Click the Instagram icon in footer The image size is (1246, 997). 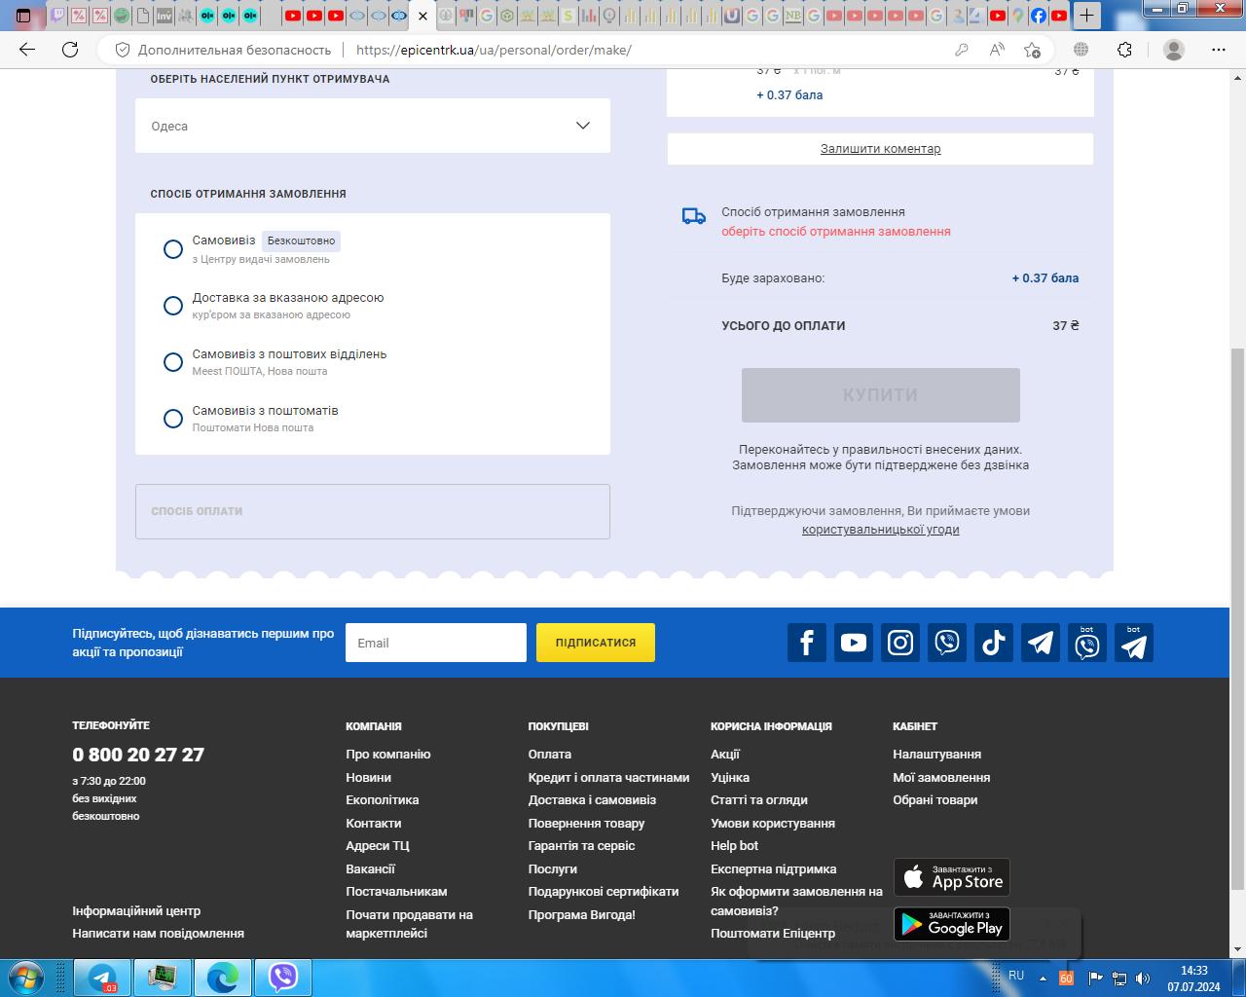click(900, 643)
